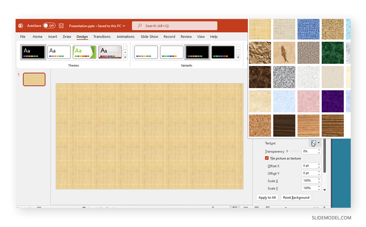Image resolution: width=366 pixels, height=227 pixels.
Task: Switch to the Transitions tab
Action: [x=102, y=36]
